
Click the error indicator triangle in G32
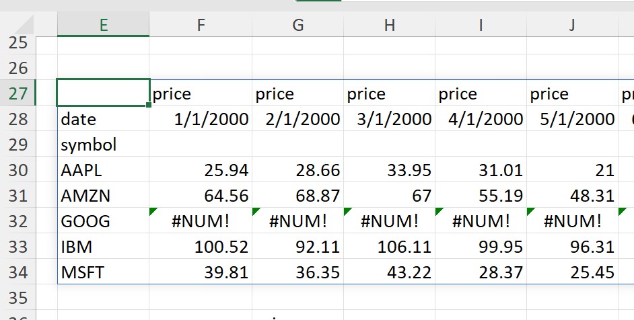click(x=256, y=212)
